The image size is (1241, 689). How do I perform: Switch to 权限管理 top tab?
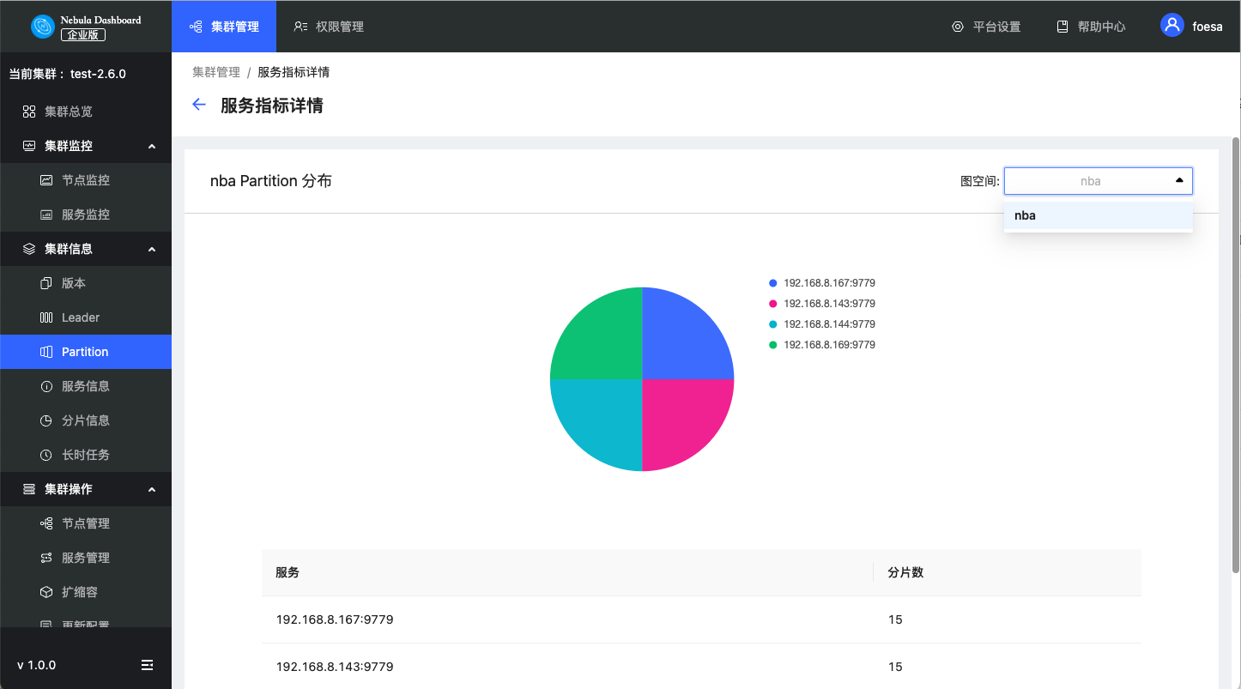(329, 27)
